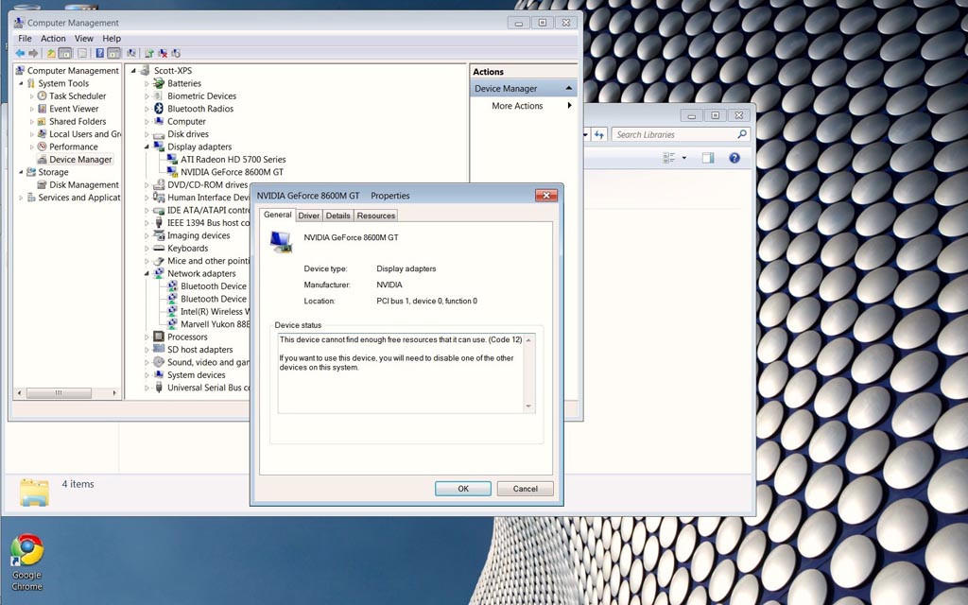The image size is (968, 605).
Task: Expand the Services and Applications node
Action: click(21, 198)
